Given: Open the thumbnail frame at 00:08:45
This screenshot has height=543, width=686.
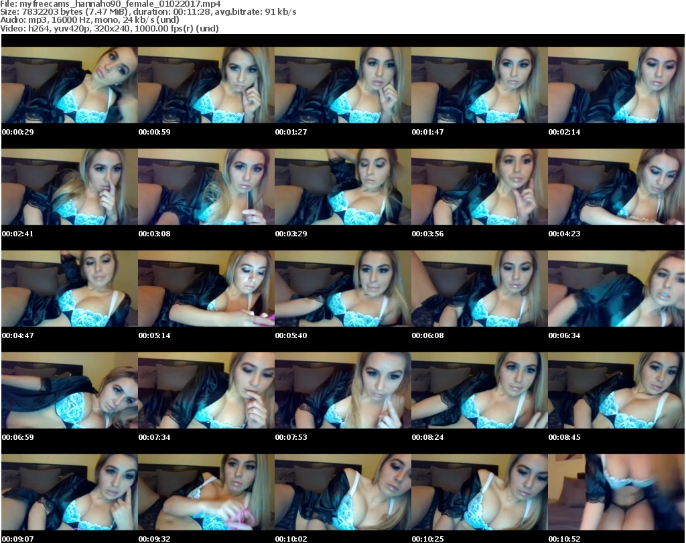Looking at the screenshot, I should pos(616,390).
